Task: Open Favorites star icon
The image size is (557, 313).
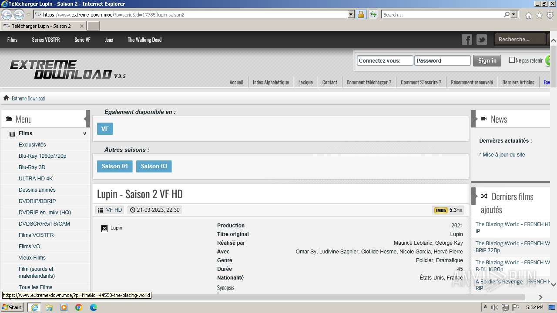Action: click(539, 15)
